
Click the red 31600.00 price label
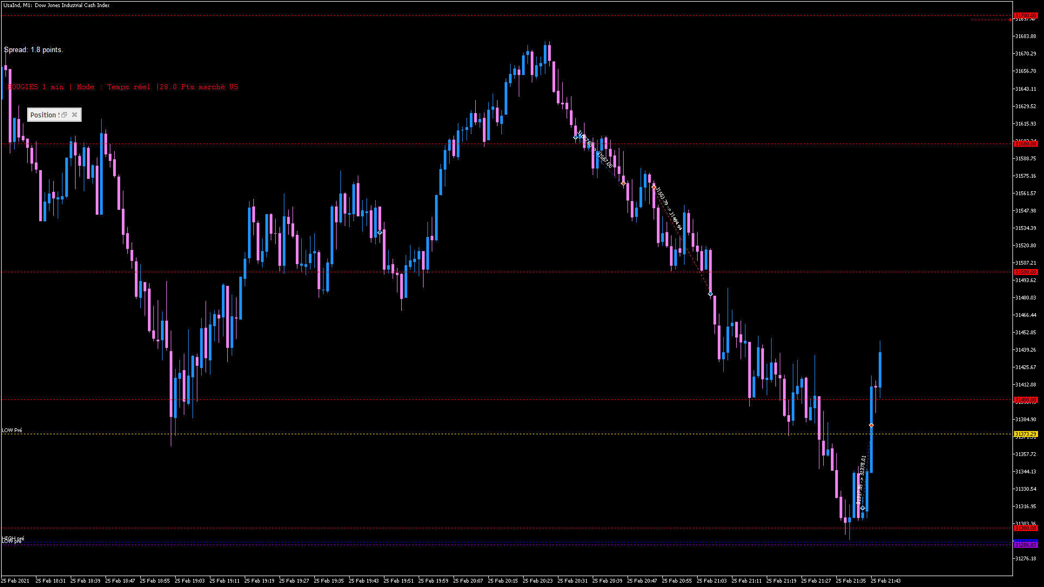tap(1026, 144)
